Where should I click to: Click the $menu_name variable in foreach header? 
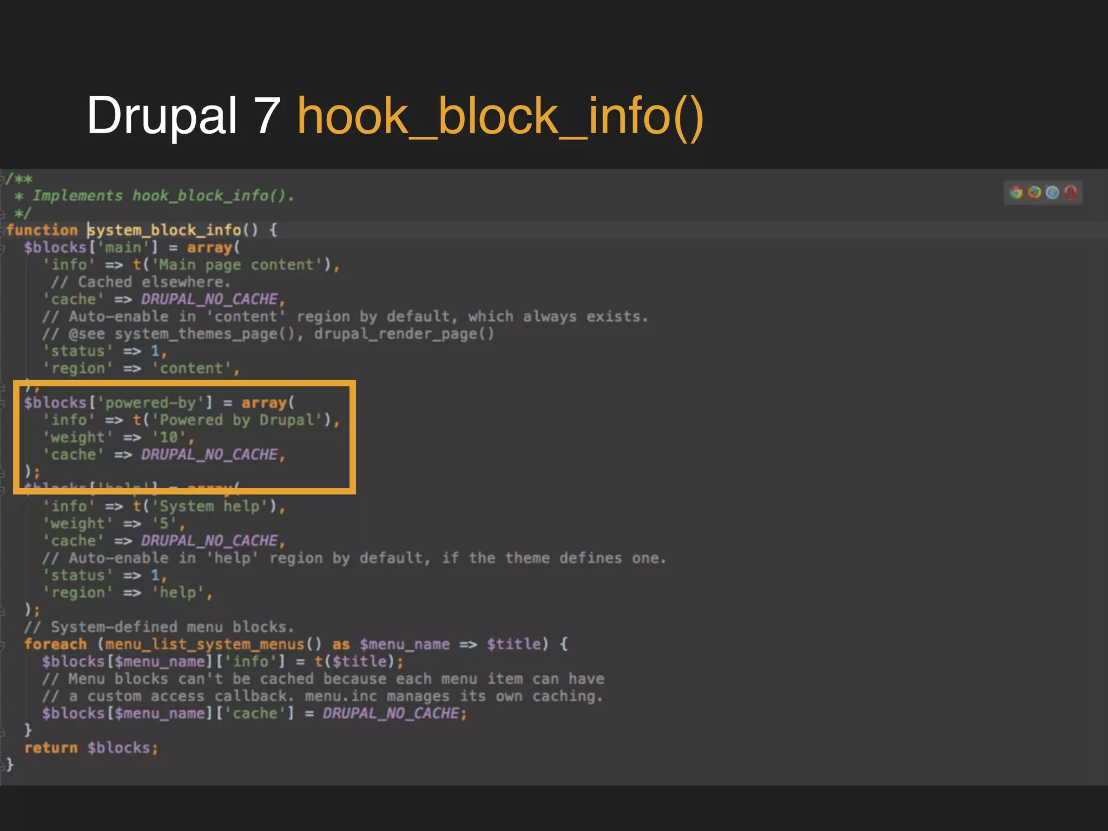[x=405, y=644]
